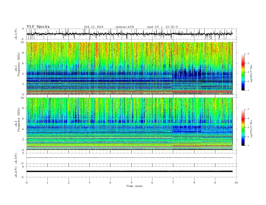The height and width of the screenshot is (205, 266).
Task: Click the "2" tick on the time axis
Action: tap(69, 183)
